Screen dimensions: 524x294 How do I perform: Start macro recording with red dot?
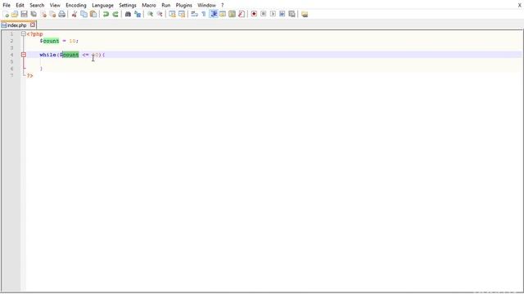tap(254, 14)
